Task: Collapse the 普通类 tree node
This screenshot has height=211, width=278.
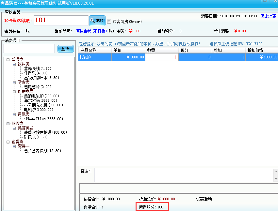Action: point(8,60)
